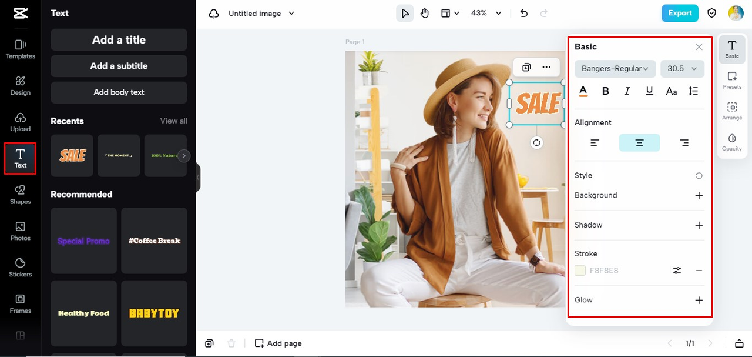The width and height of the screenshot is (752, 357).
Task: Click the shield security icon
Action: [711, 13]
